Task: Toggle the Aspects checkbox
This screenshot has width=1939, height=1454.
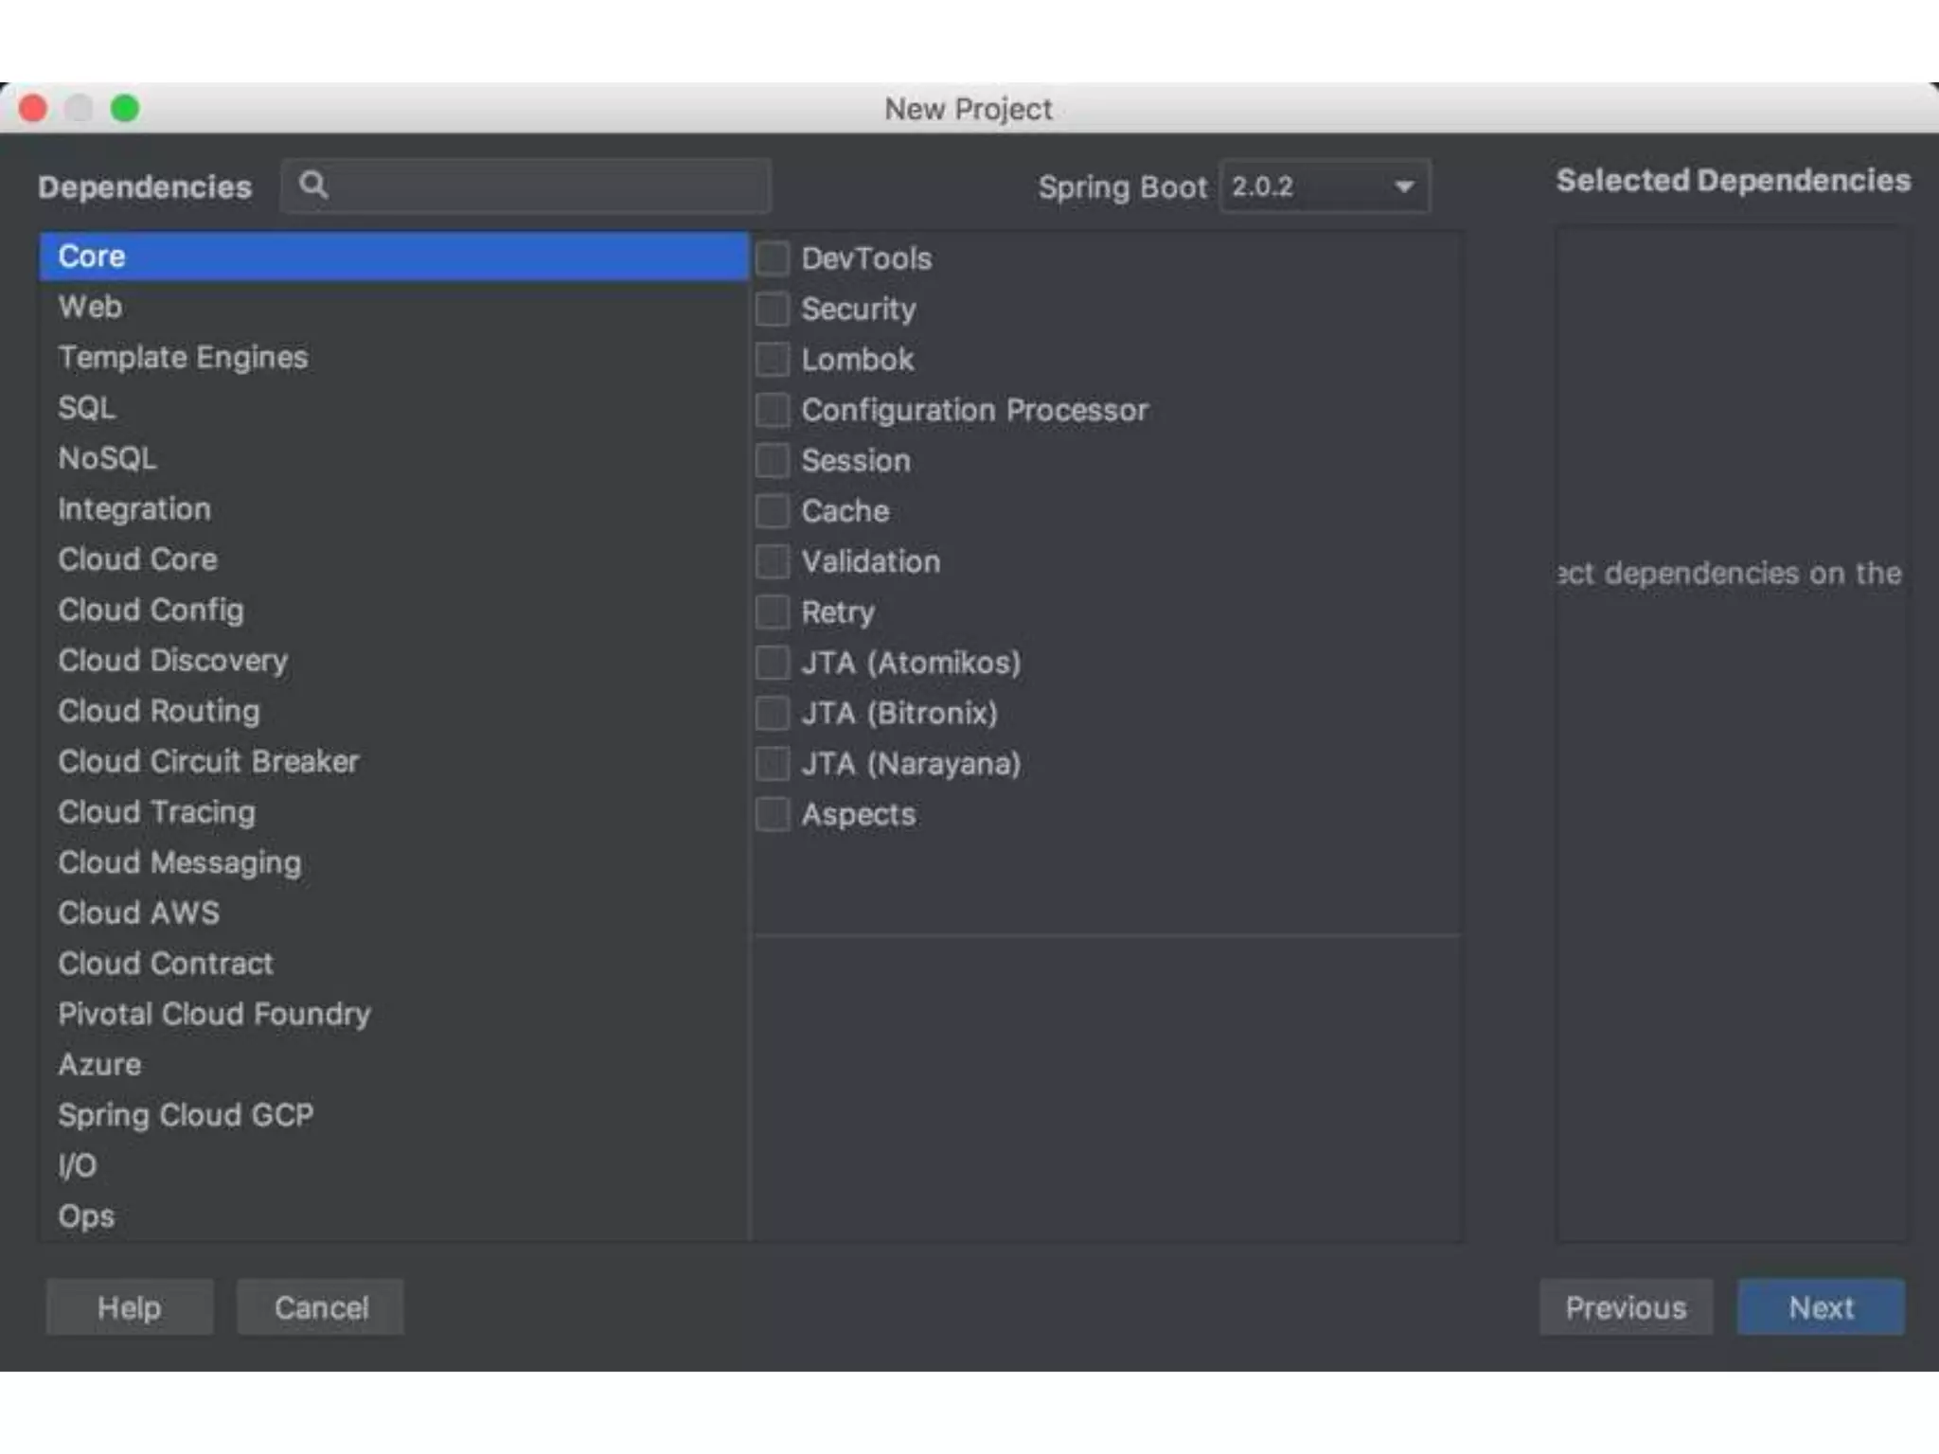Action: pos(773,814)
